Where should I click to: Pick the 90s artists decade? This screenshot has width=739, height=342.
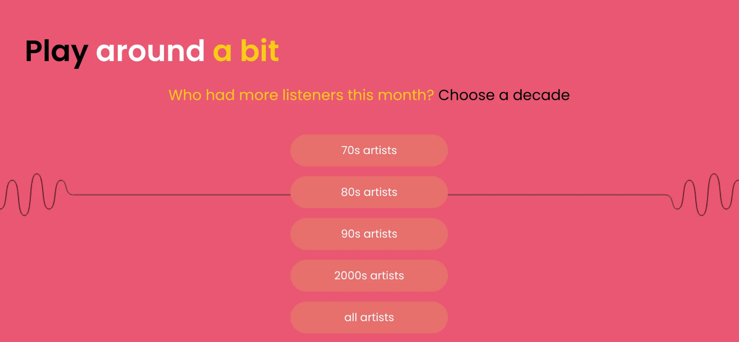click(x=369, y=234)
